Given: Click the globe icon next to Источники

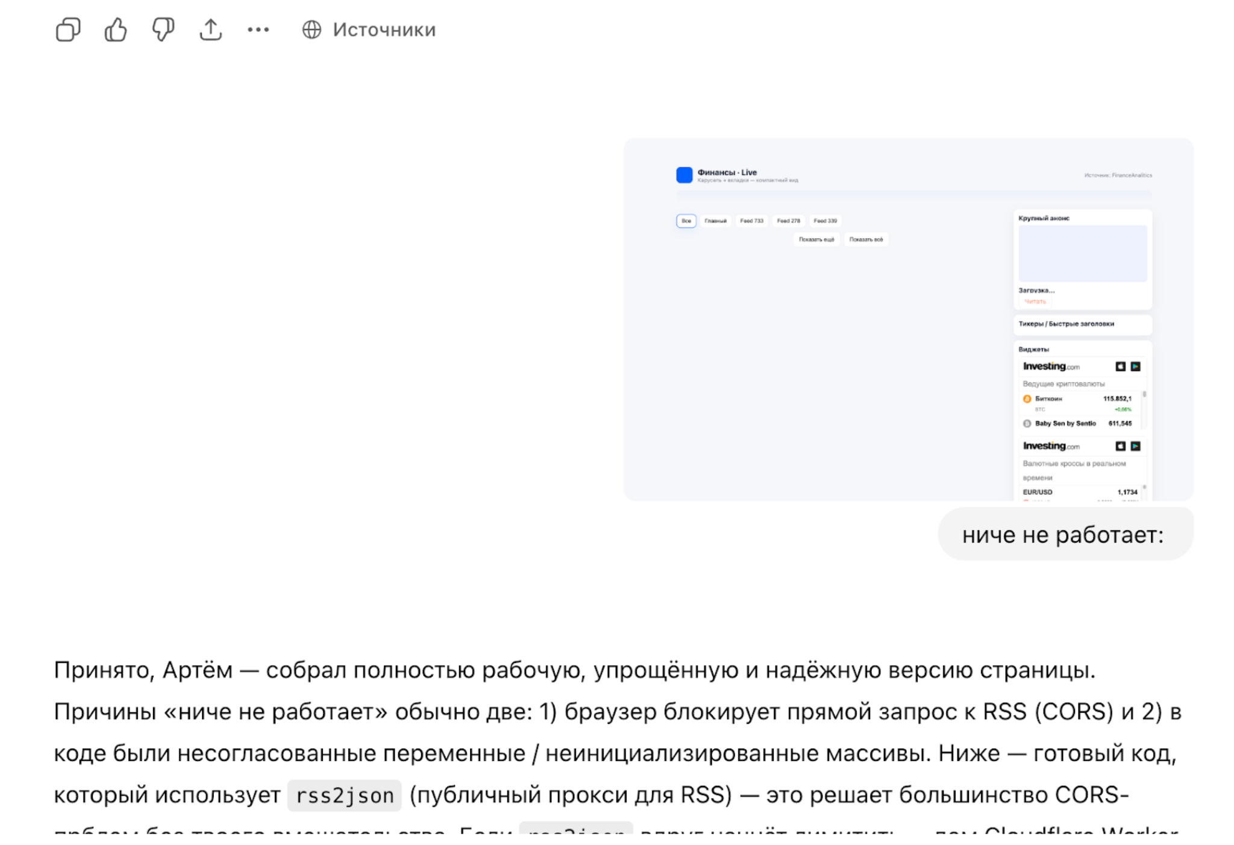Looking at the screenshot, I should coord(313,30).
